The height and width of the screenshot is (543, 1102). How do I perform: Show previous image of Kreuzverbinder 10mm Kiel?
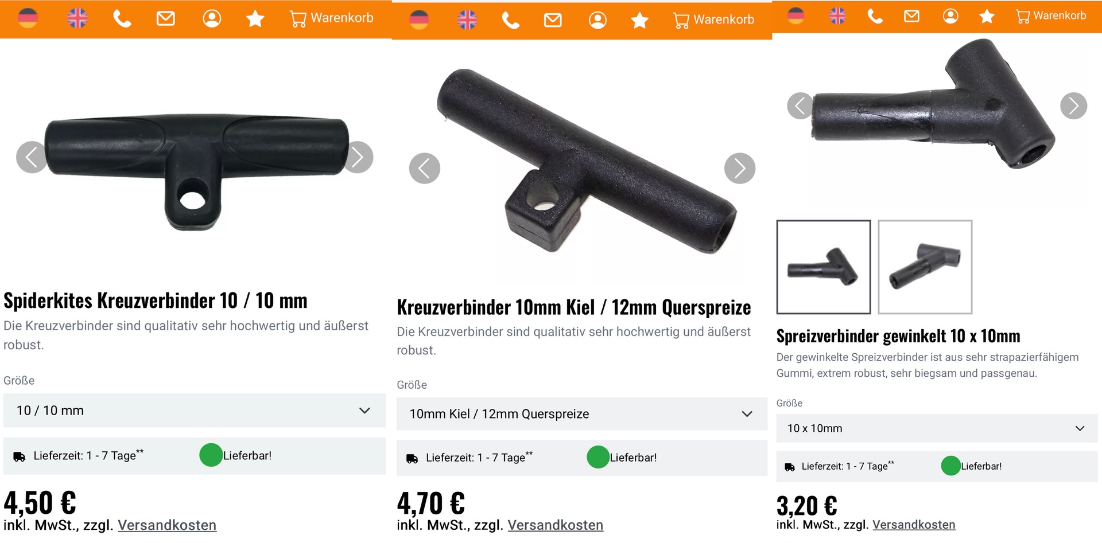(x=425, y=169)
